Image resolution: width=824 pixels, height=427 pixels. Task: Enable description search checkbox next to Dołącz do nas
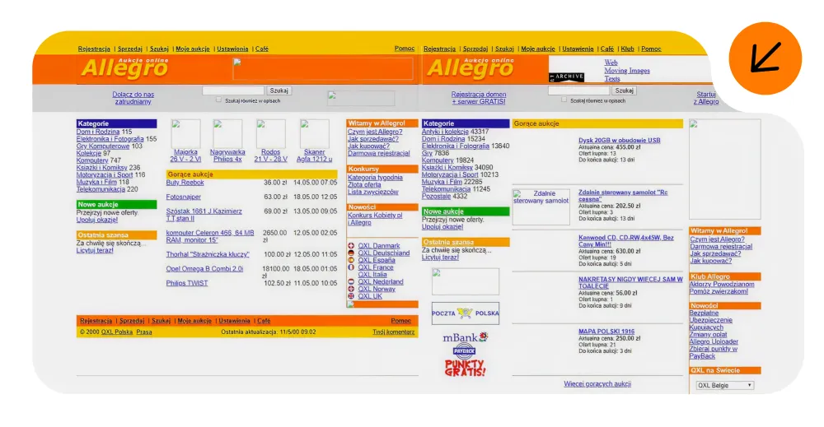[x=219, y=100]
